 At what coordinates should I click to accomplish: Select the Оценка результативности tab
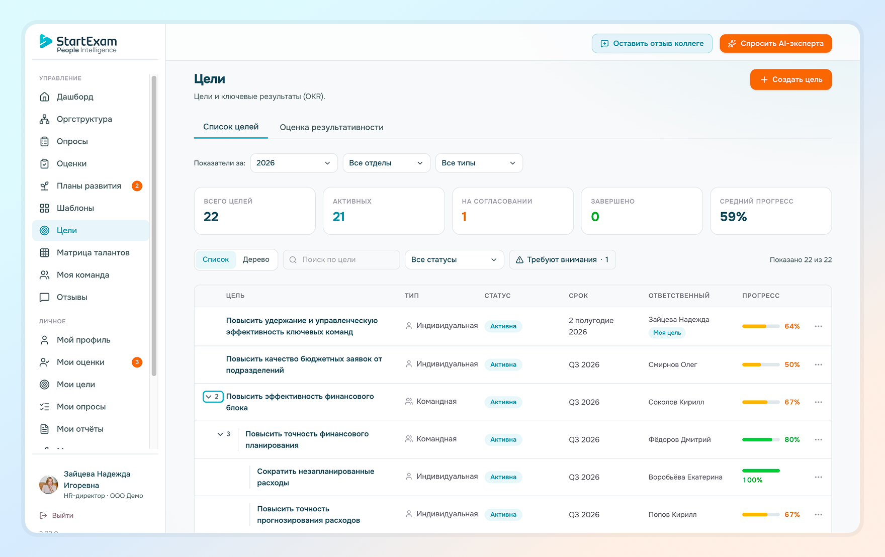point(331,128)
